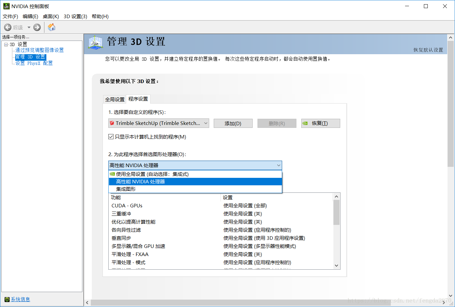The width and height of the screenshot is (455, 307).
Task: Select 优化以提高计算性能 row
Action: click(x=221, y=222)
